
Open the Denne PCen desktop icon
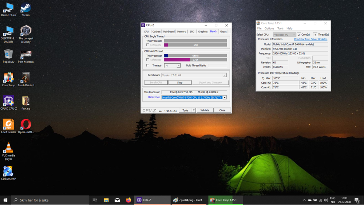tap(8, 9)
